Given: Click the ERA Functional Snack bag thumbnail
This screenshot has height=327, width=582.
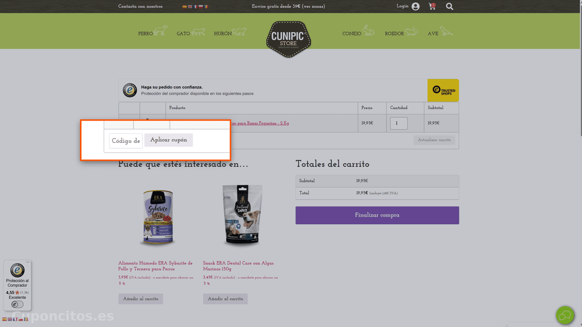Looking at the screenshot, I should coord(242,216).
